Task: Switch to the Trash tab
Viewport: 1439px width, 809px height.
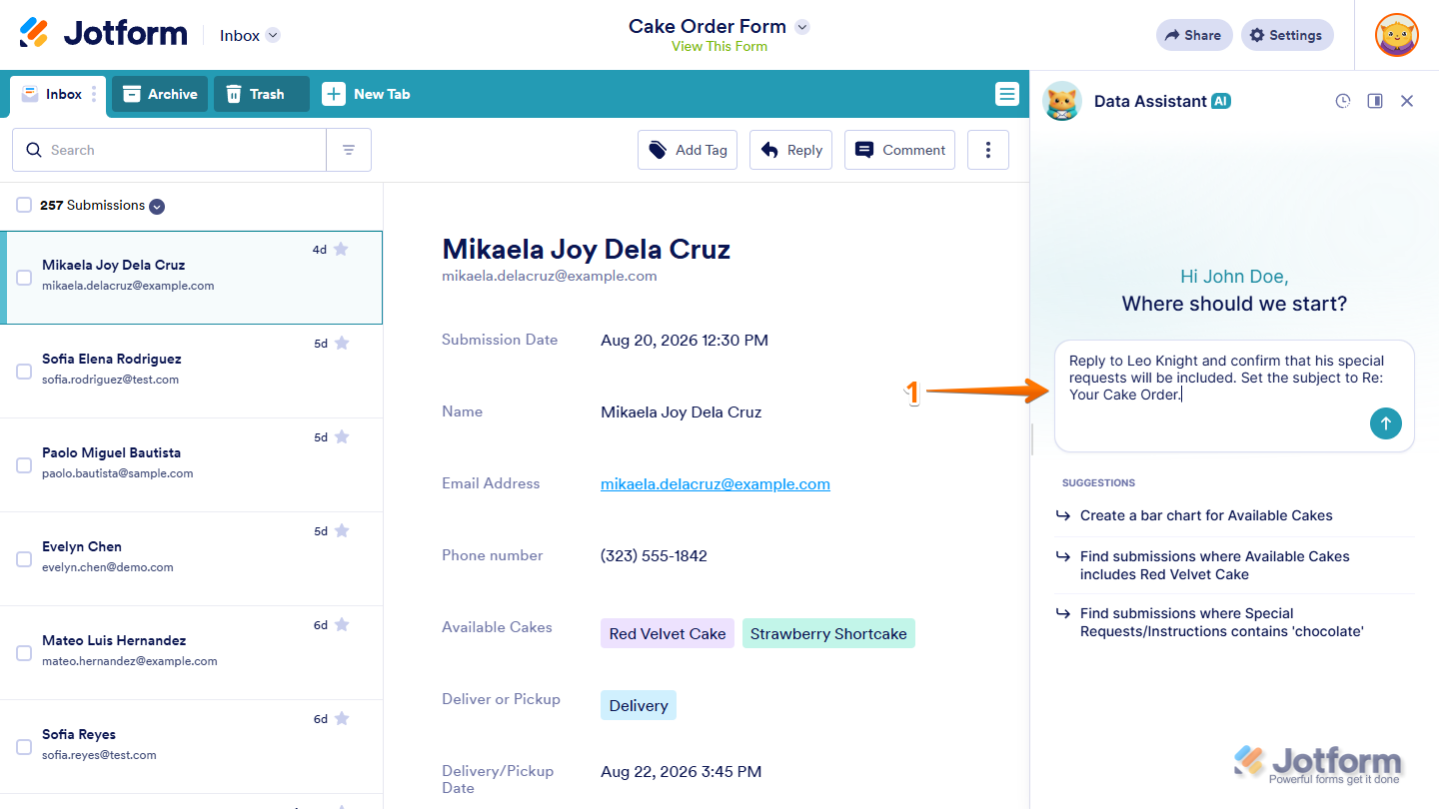Action: [262, 94]
